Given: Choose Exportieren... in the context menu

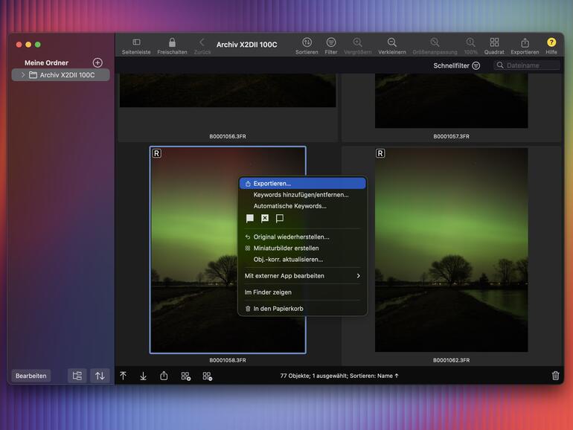Looking at the screenshot, I should 303,184.
